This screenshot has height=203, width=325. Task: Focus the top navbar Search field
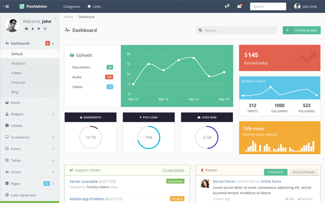pyautogui.click(x=268, y=6)
